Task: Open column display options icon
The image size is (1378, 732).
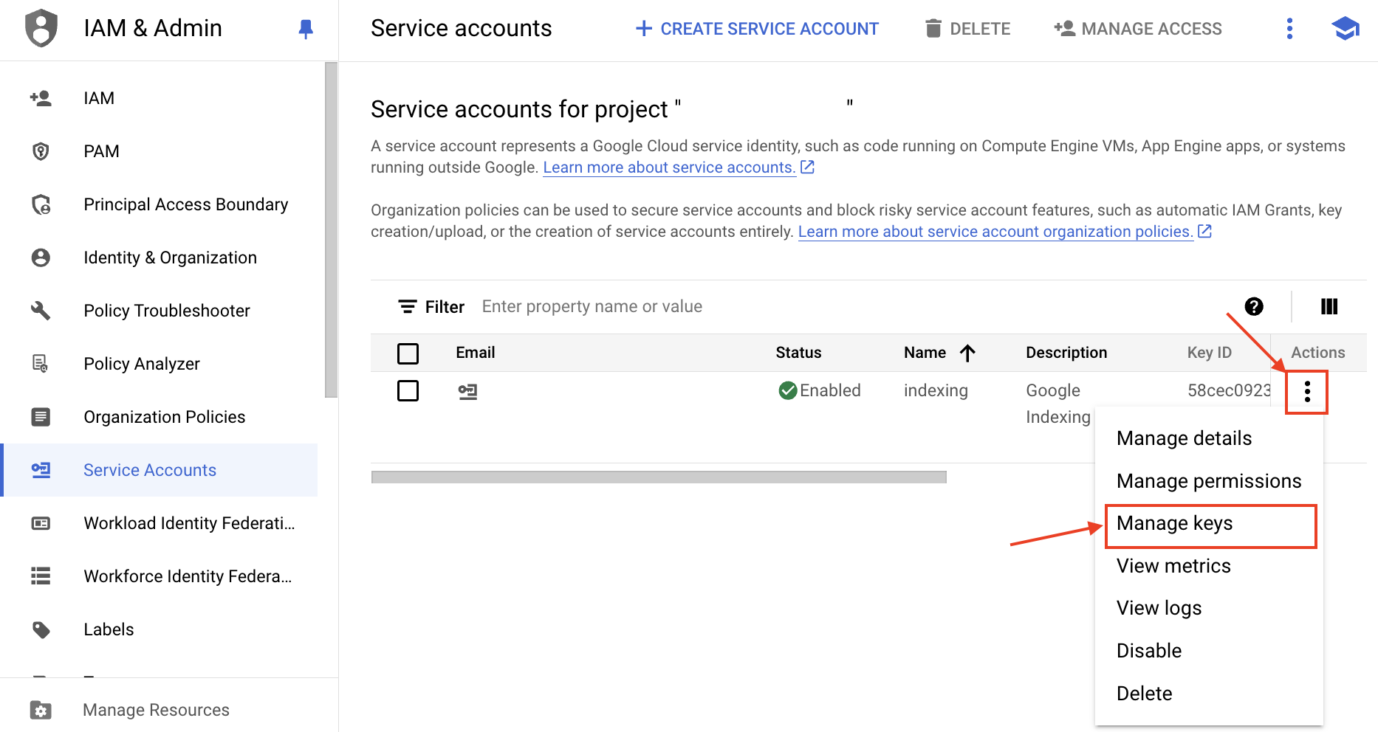Action: coord(1329,306)
